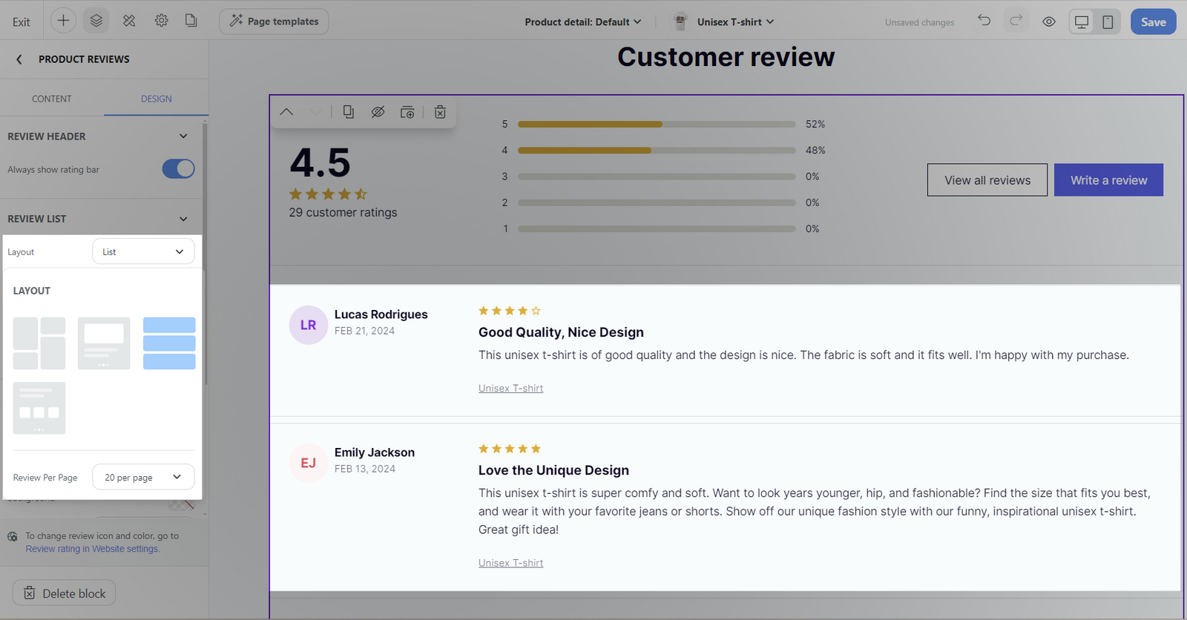Click Unisex T-shirt link under Lucas's review
The height and width of the screenshot is (620, 1187).
point(510,388)
